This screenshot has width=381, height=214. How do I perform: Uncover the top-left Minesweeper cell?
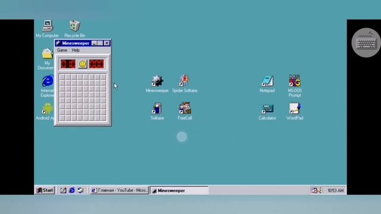[x=62, y=77]
